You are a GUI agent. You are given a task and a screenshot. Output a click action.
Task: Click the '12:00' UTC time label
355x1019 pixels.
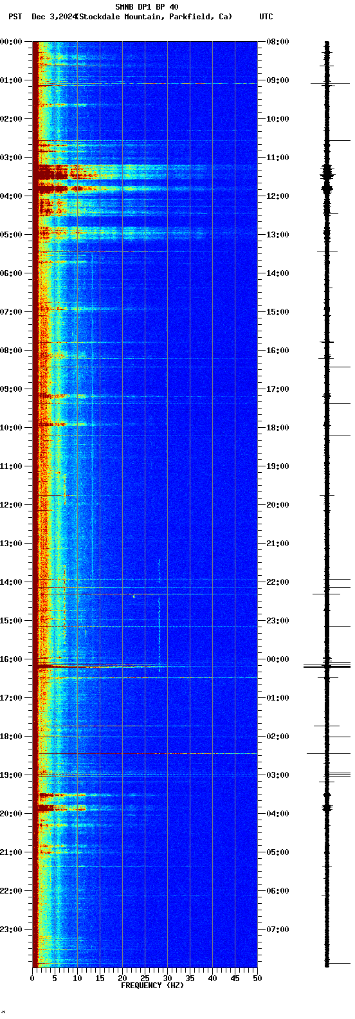pyautogui.click(x=278, y=196)
